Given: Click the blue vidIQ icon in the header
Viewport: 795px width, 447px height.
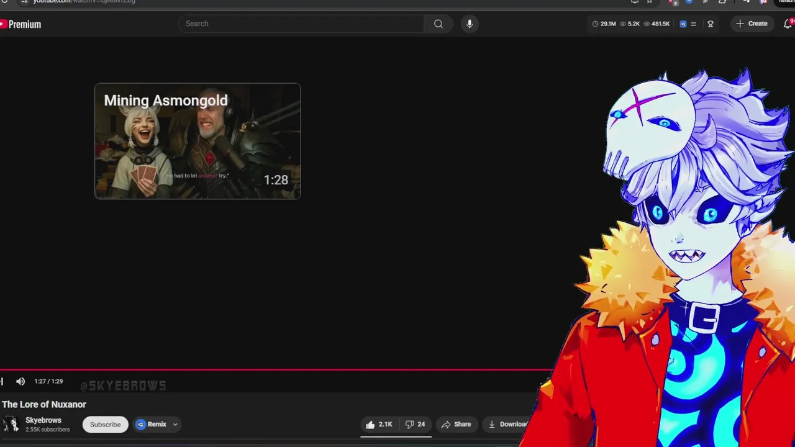Looking at the screenshot, I should [683, 24].
